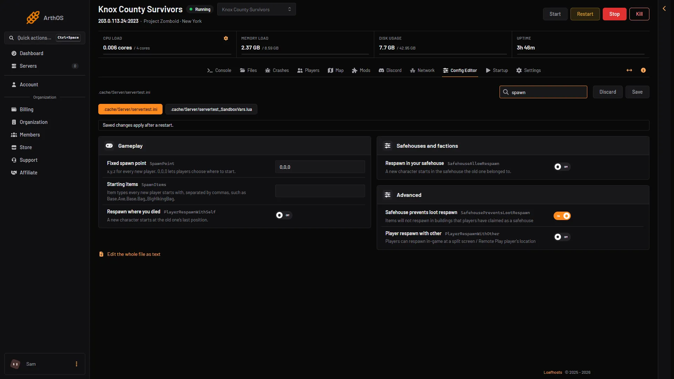The image size is (674, 379).
Task: Open the Mods tab
Action: pos(361,70)
